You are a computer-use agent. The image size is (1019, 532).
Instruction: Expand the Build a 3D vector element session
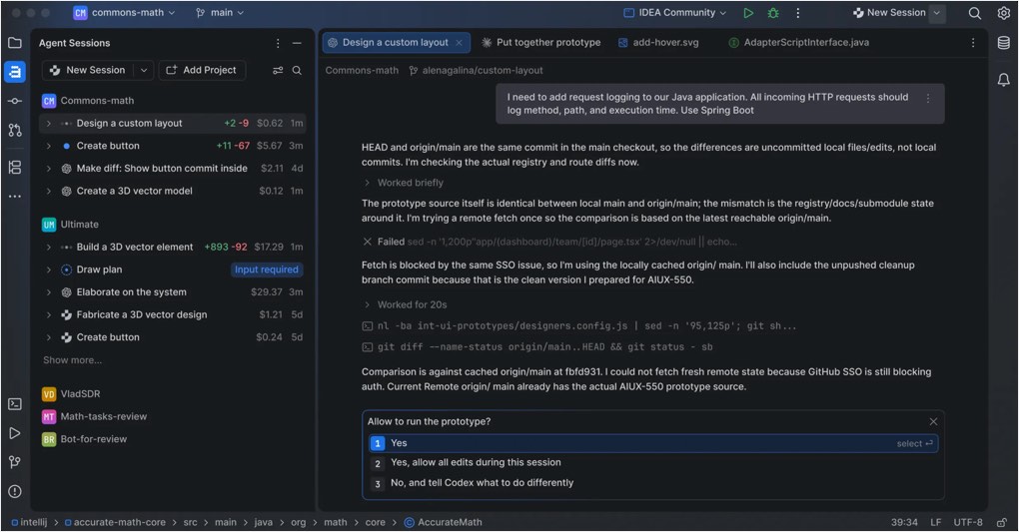[x=49, y=247]
